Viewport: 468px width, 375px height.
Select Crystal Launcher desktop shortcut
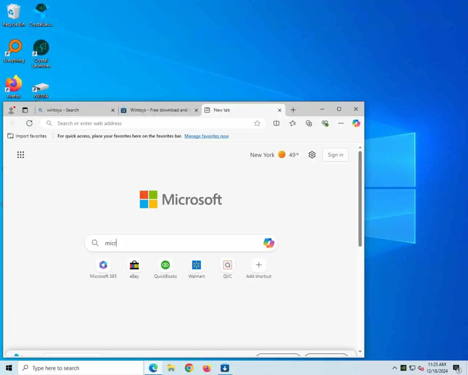click(41, 54)
